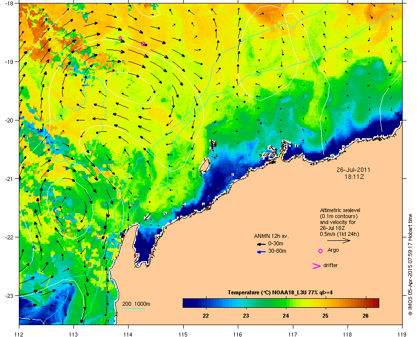Click the '200 1000m' contour label
This screenshot has width=417, height=337.
pos(136,304)
